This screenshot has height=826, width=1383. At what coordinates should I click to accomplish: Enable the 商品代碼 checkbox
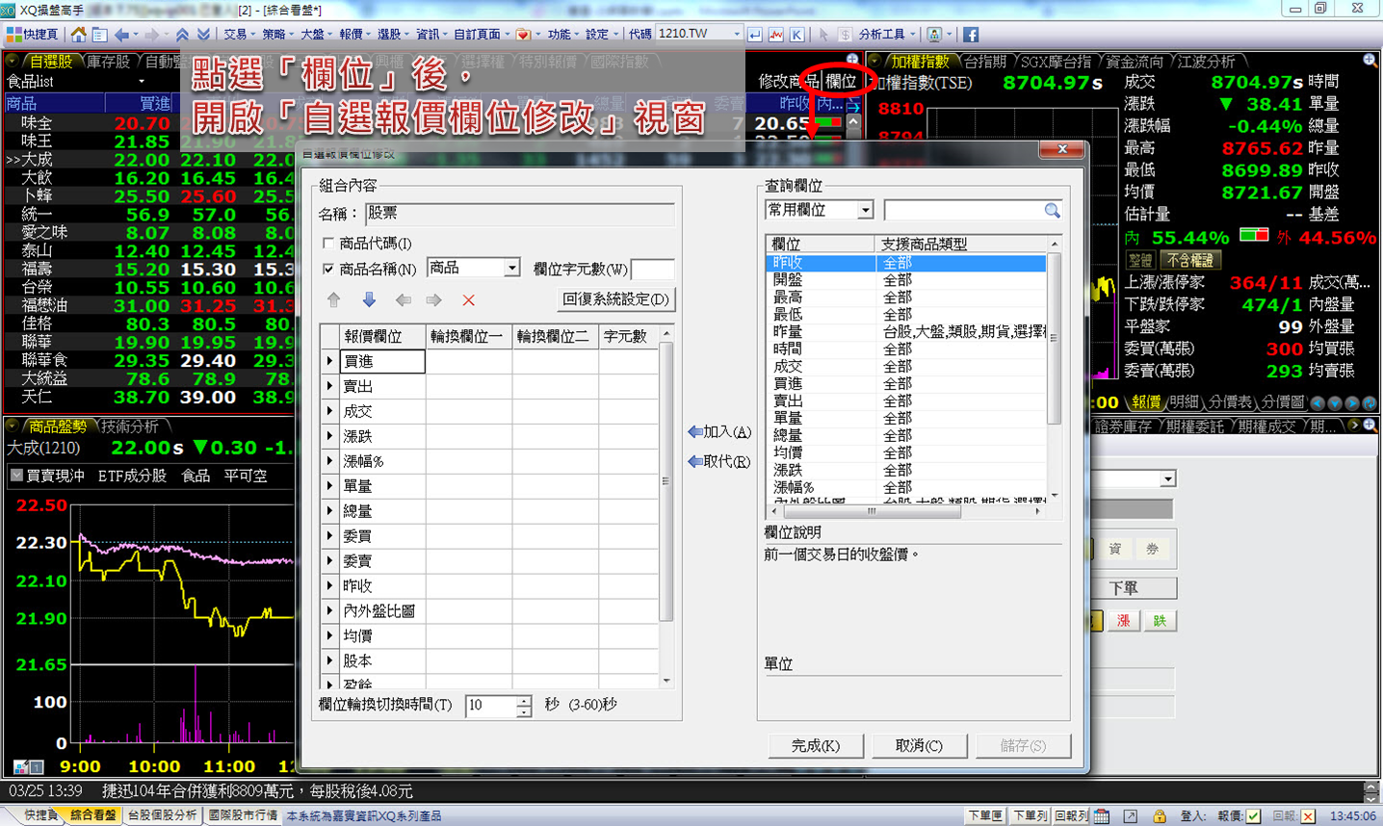click(x=328, y=244)
